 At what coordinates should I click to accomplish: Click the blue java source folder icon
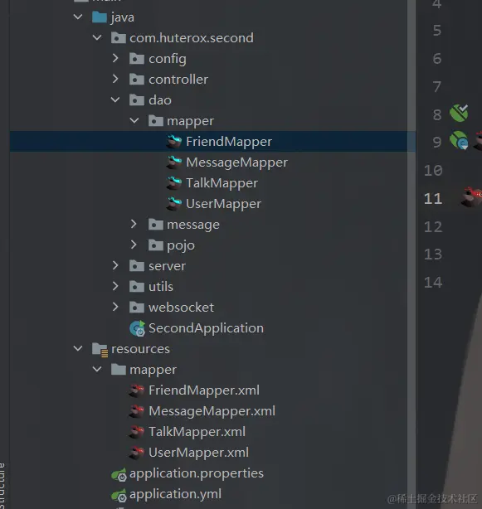(99, 17)
